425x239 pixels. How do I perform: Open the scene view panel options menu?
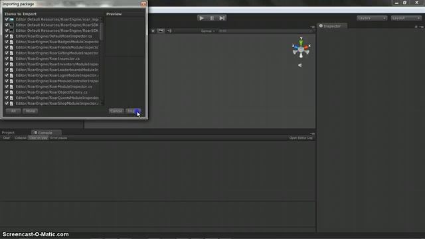(312, 27)
